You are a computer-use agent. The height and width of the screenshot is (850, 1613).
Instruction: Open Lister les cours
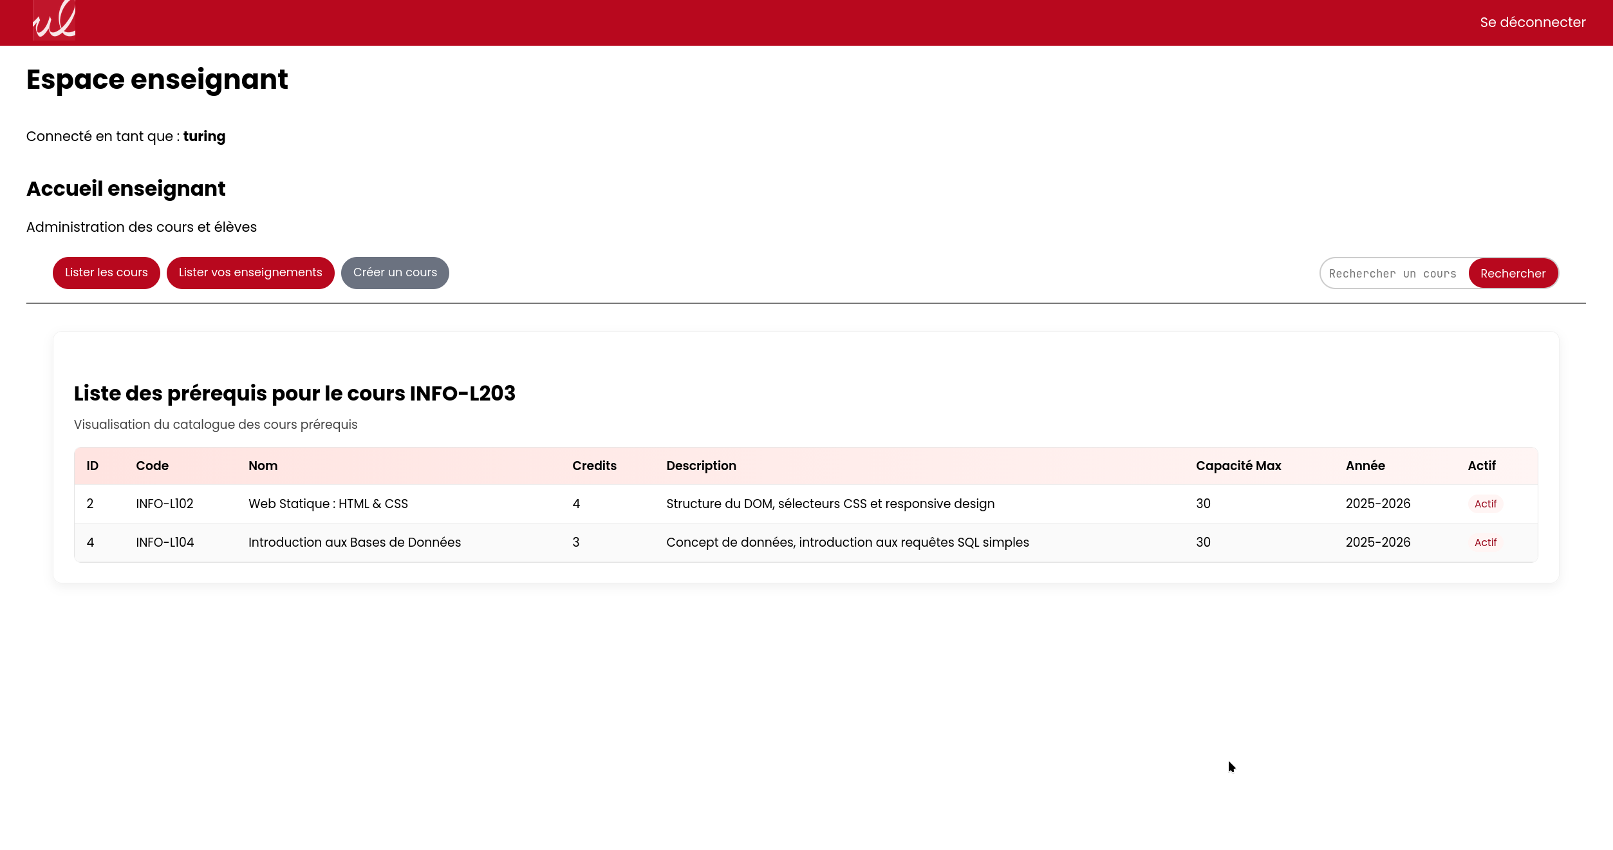(106, 272)
